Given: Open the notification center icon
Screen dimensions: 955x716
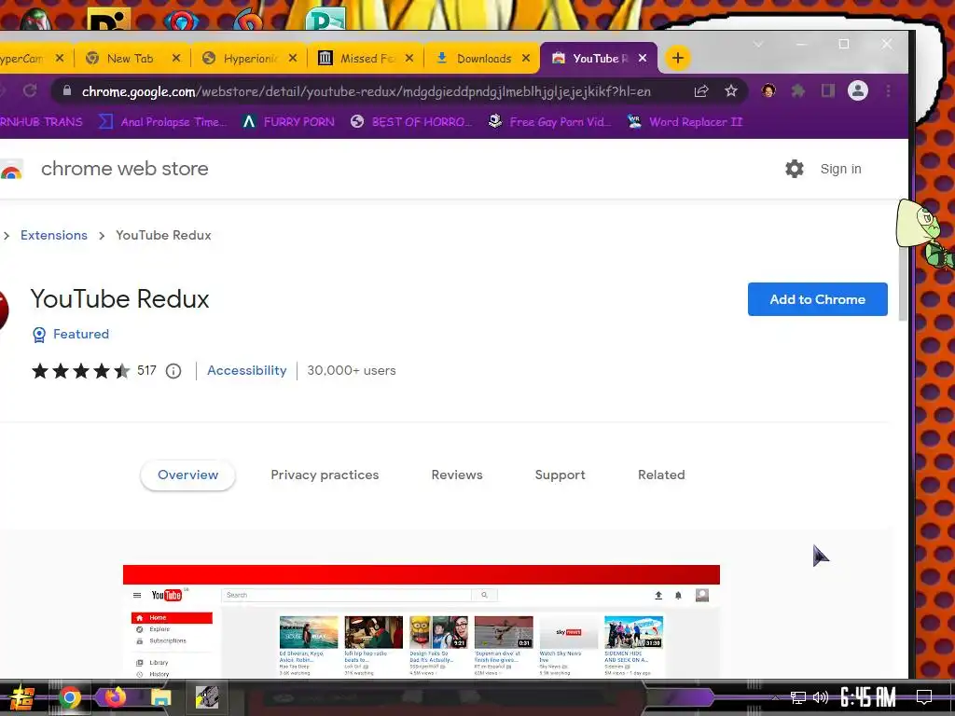Looking at the screenshot, I should [924, 697].
